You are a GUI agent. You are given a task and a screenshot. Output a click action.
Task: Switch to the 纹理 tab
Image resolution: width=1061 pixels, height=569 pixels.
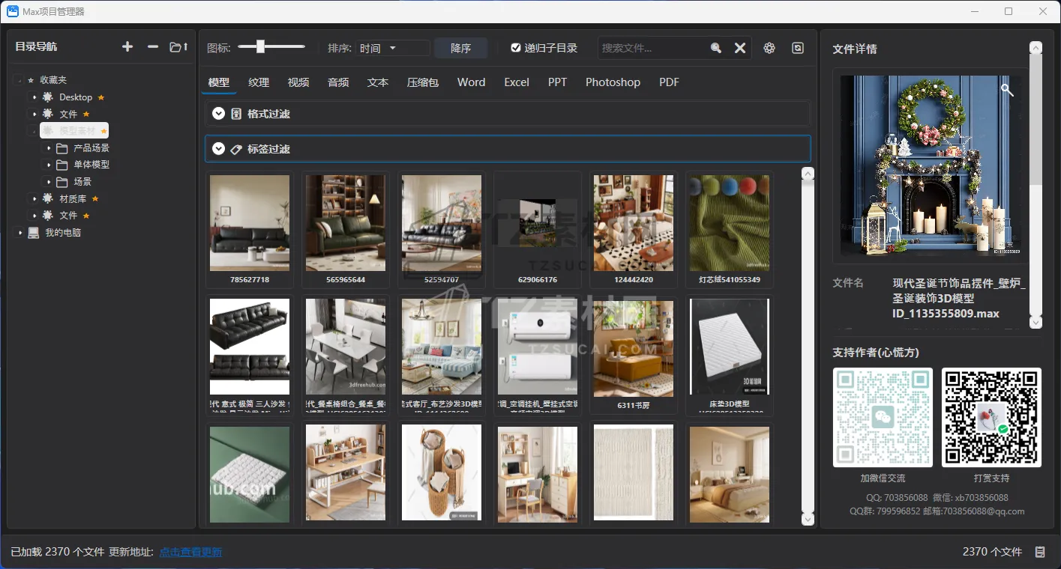coord(259,82)
